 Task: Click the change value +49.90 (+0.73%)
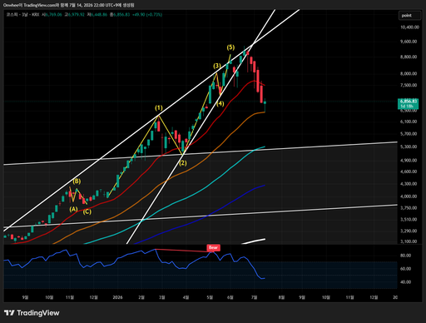coord(147,14)
